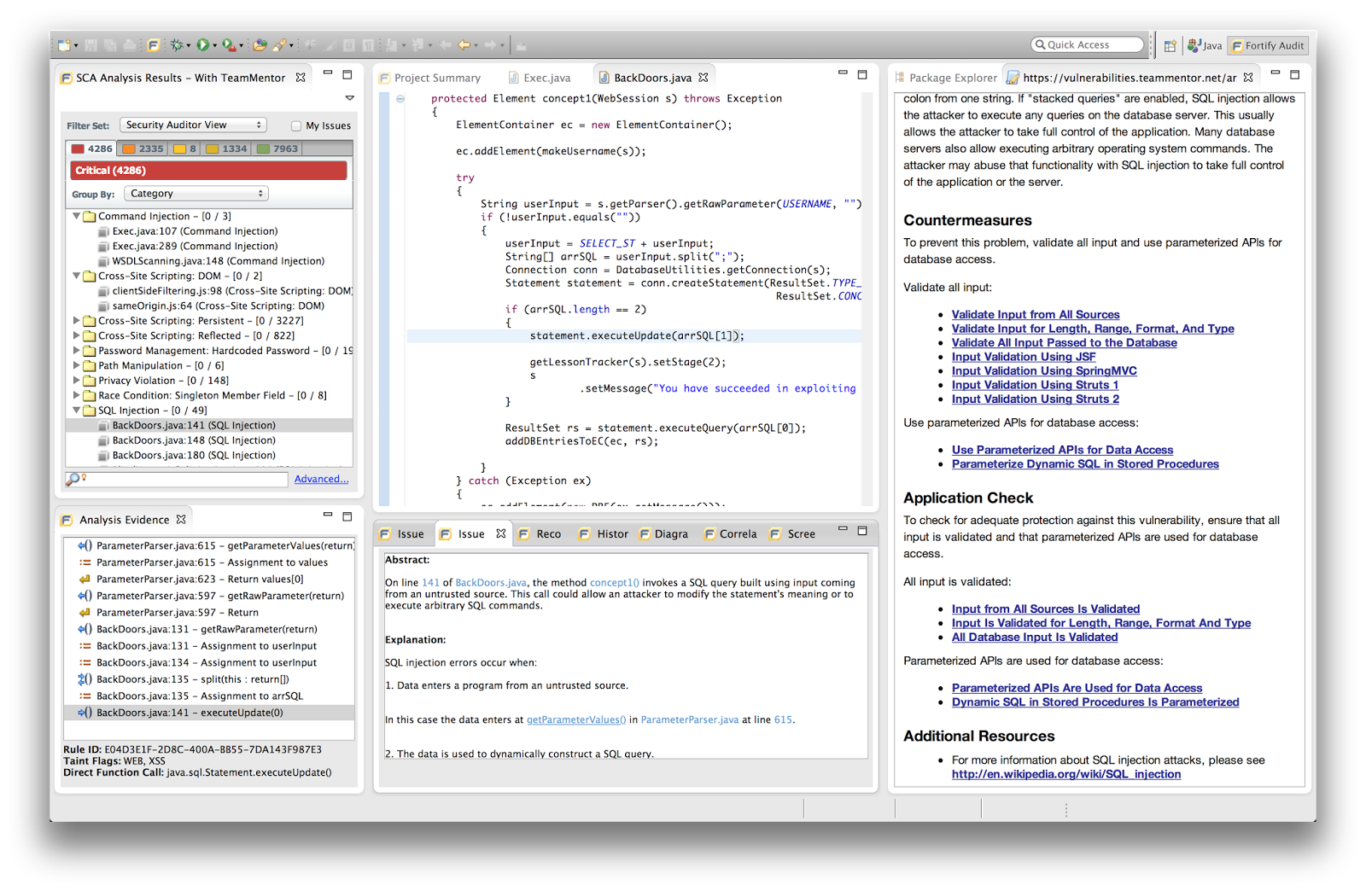Select the 1334 severity tab
Image resolution: width=1366 pixels, height=891 pixels.
[x=226, y=148]
